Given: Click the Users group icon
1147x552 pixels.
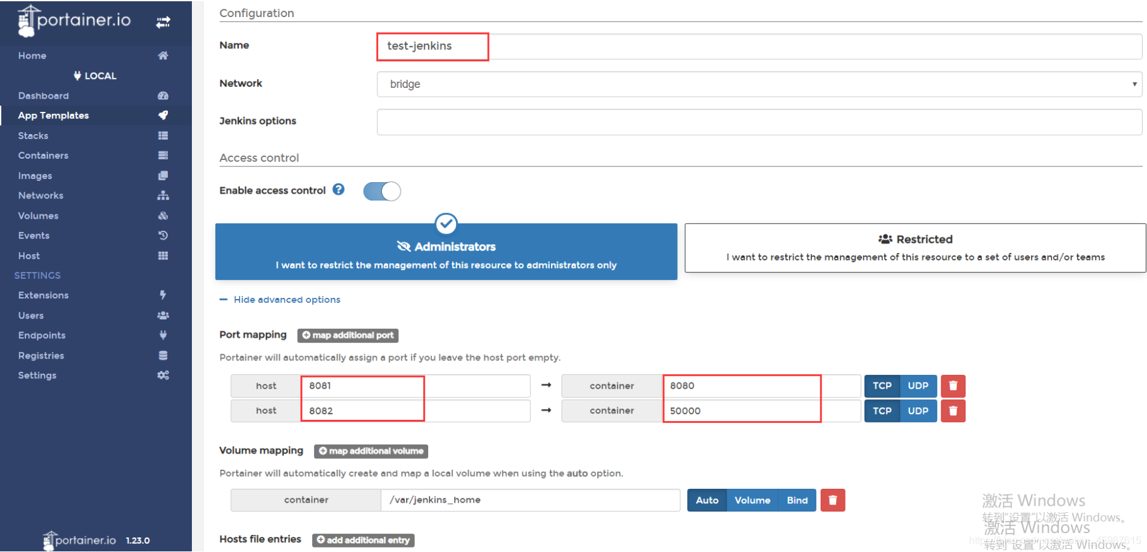Looking at the screenshot, I should (x=163, y=316).
